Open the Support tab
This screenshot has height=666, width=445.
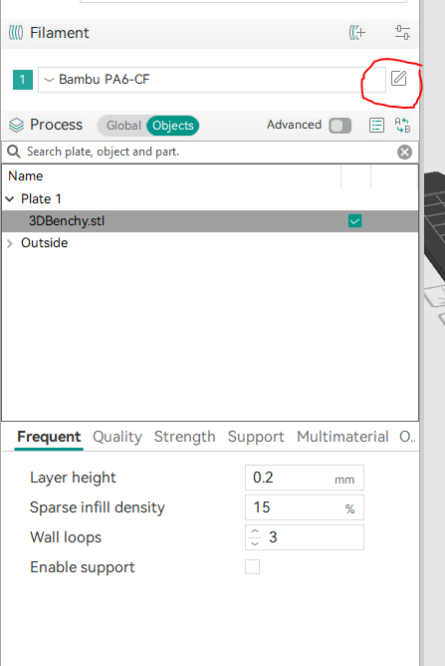(x=256, y=437)
